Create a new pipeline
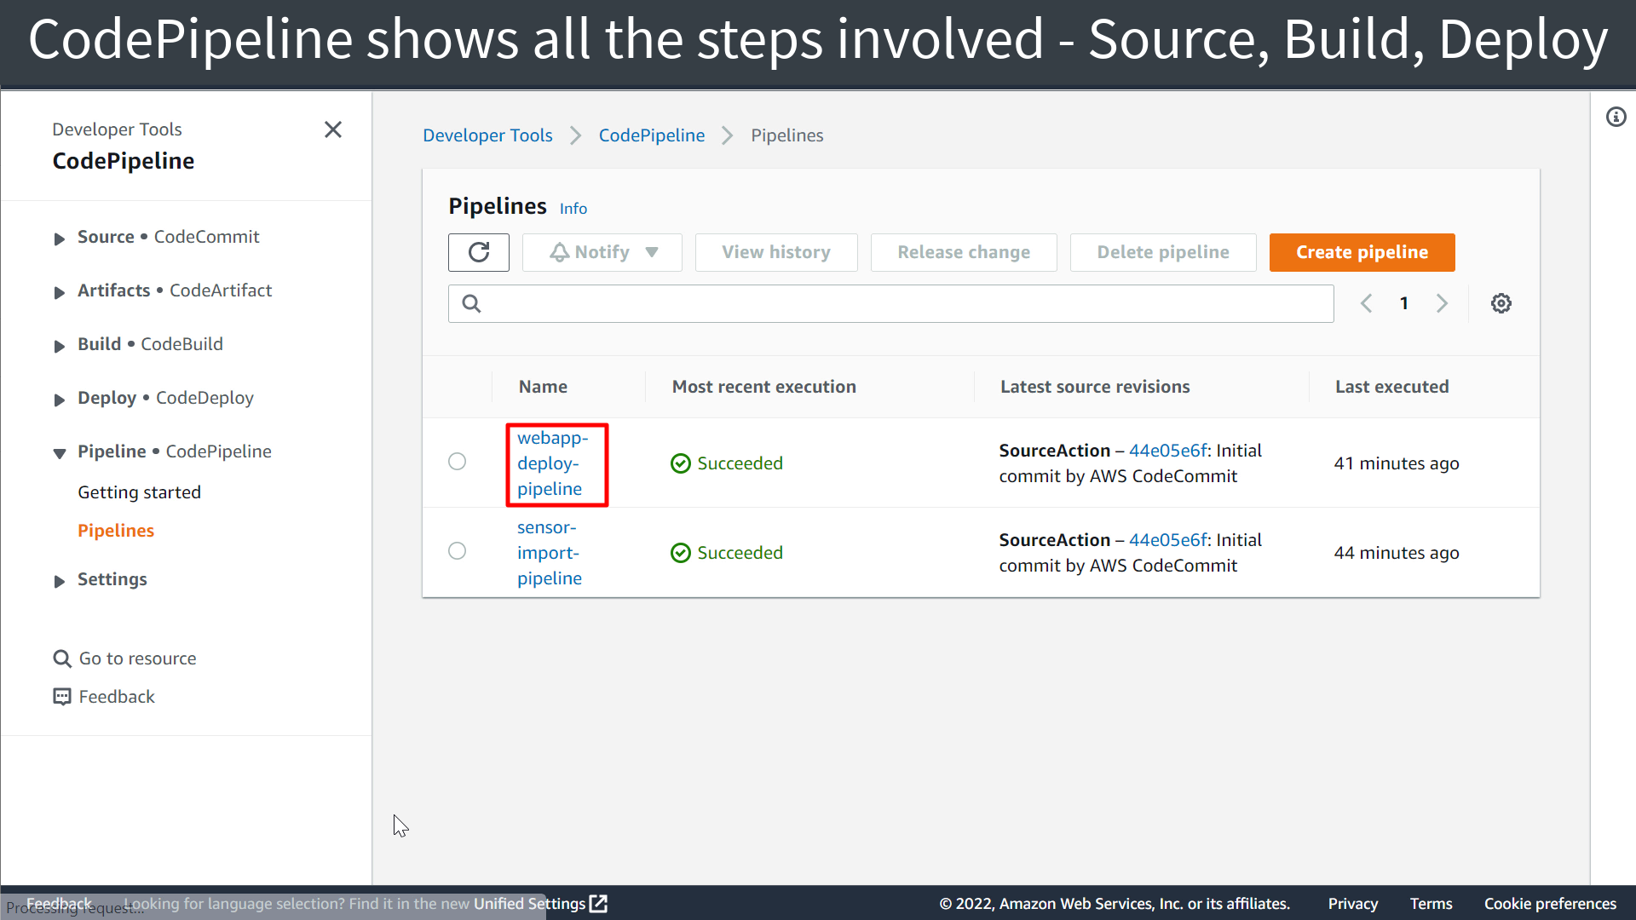The image size is (1636, 920). 1362,252
